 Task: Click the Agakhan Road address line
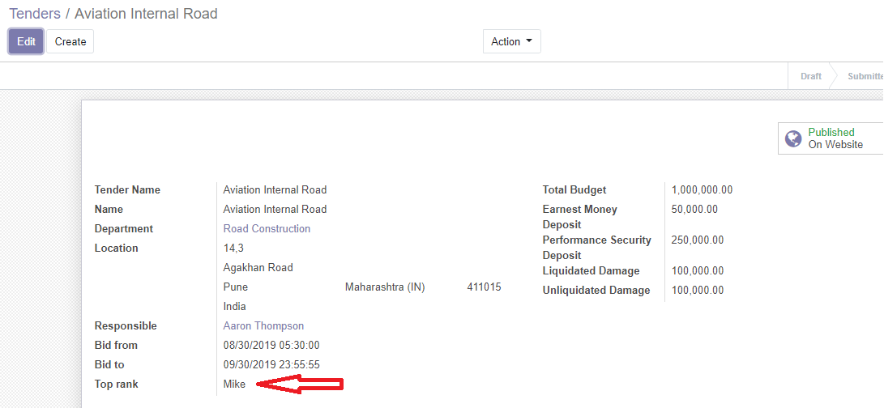coord(258,267)
